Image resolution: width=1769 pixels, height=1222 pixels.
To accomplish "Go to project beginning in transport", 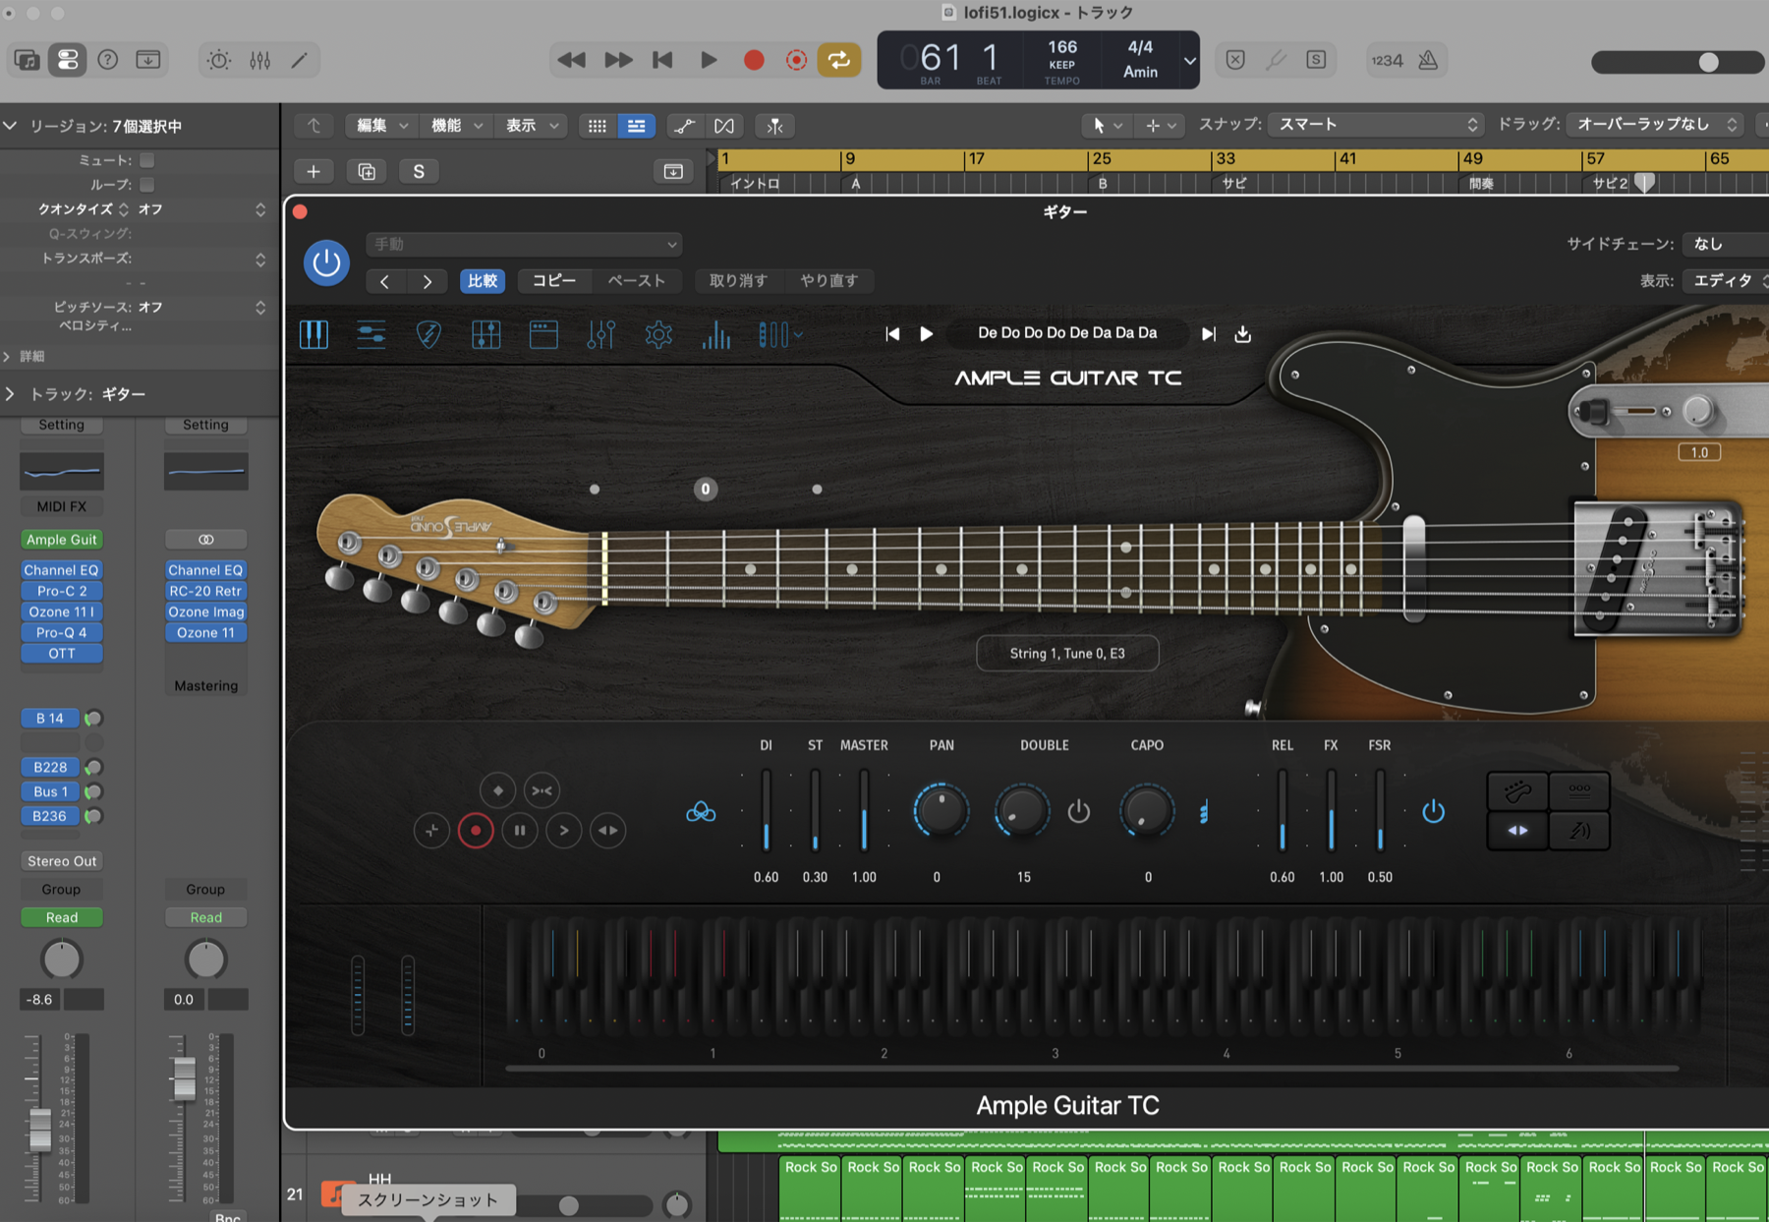I will 662,60.
